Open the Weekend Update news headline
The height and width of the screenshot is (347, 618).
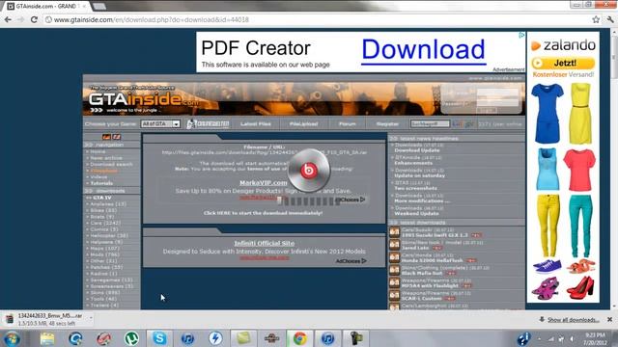(x=416, y=214)
